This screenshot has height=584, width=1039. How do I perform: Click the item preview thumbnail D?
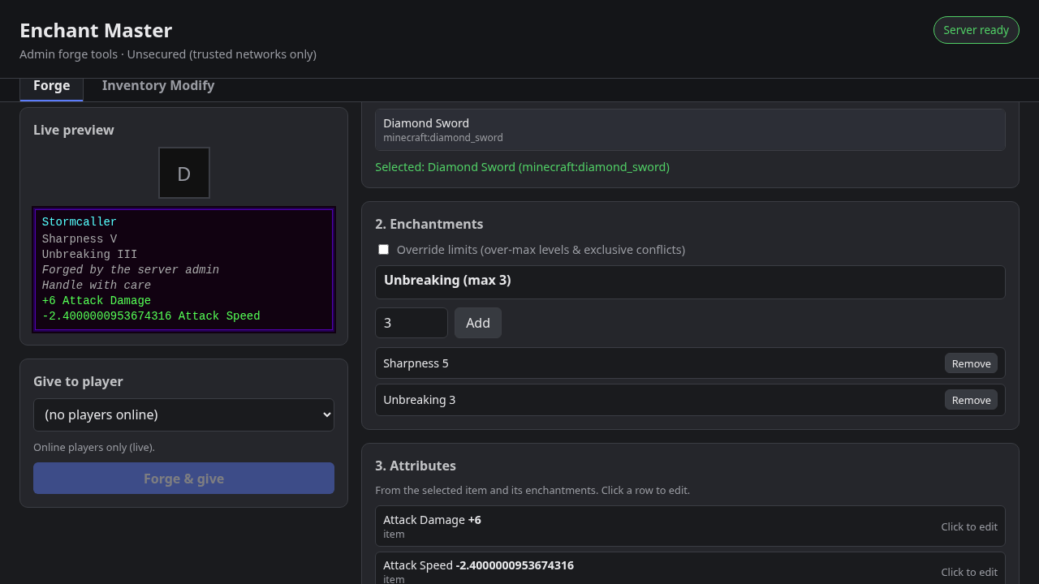click(184, 173)
